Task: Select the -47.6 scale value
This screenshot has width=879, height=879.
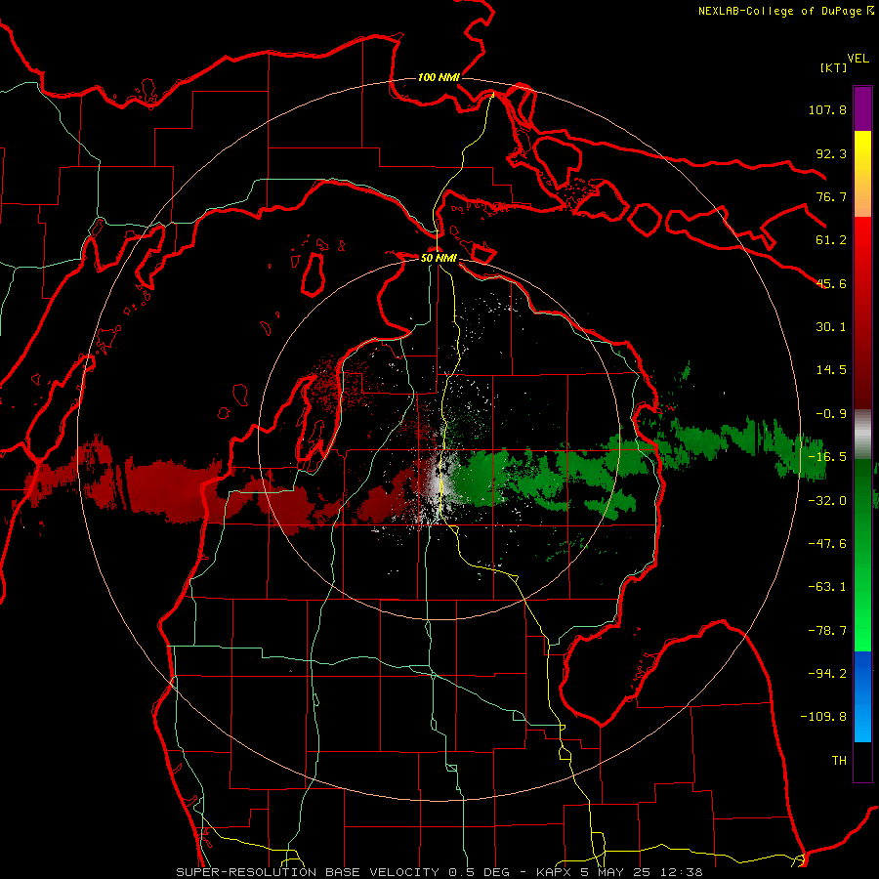Action: pyautogui.click(x=827, y=544)
